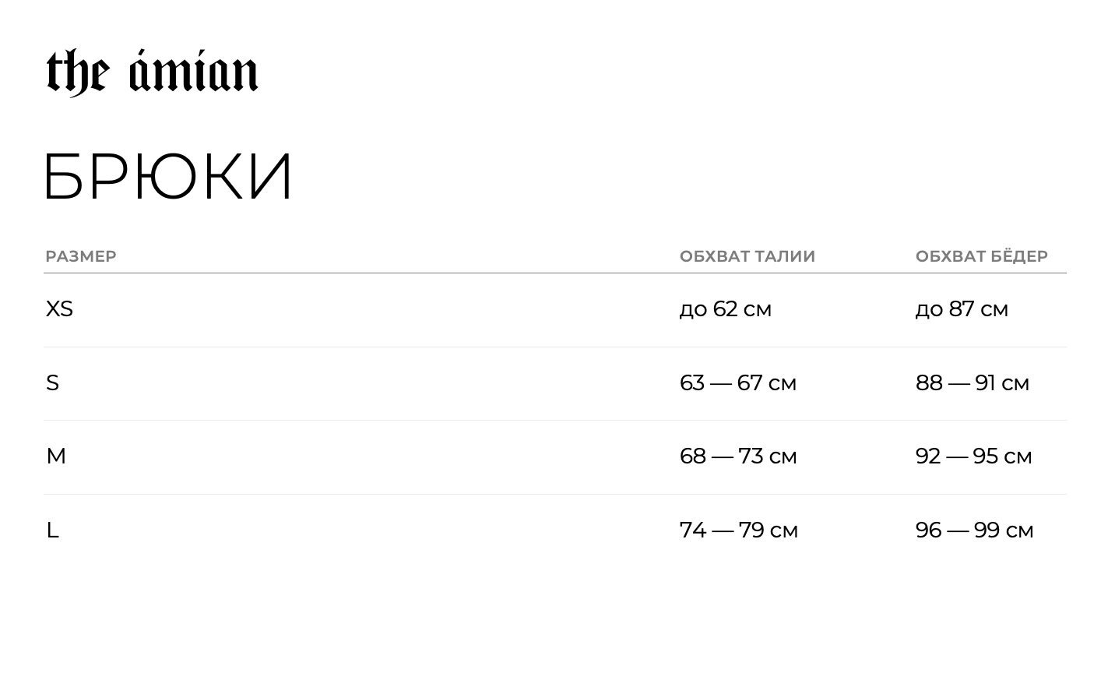Choose the M size label

[56, 456]
